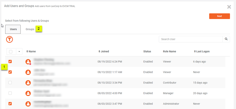Click the orange Next button
Viewport: 236px width, 109px height.
tap(219, 16)
